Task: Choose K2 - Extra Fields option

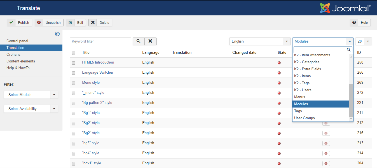Action: [321, 69]
